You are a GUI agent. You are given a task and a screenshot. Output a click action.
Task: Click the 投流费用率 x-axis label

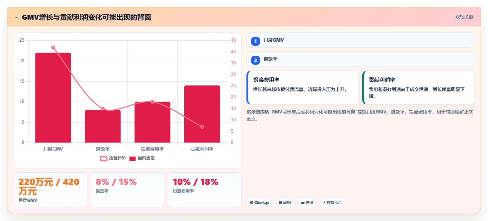tap(152, 149)
